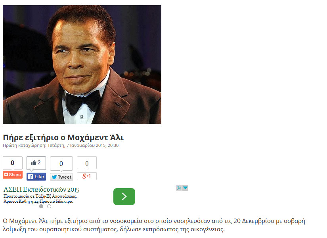Click the Facebook logo icon in Like button
The height and width of the screenshot is (238, 327).
pos(31,177)
